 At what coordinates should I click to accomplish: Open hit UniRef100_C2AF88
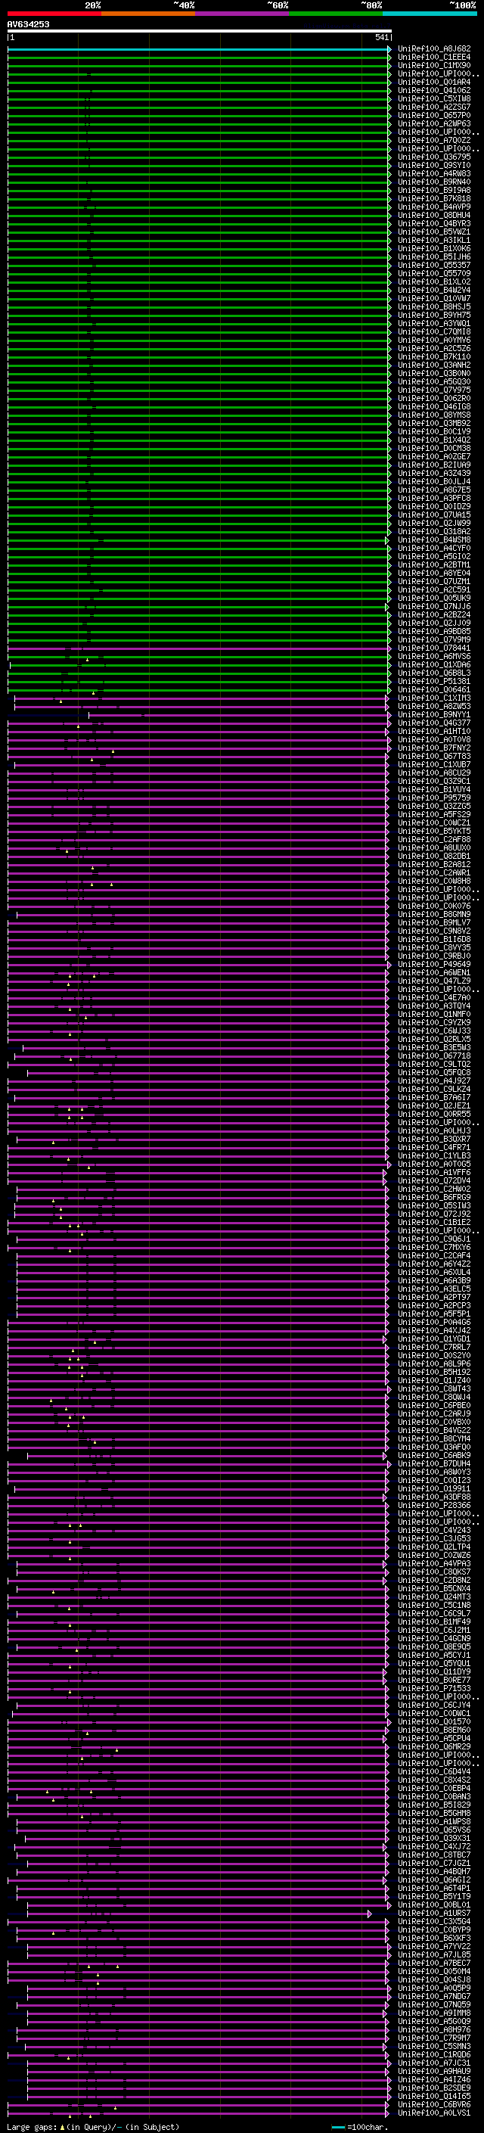434,839
